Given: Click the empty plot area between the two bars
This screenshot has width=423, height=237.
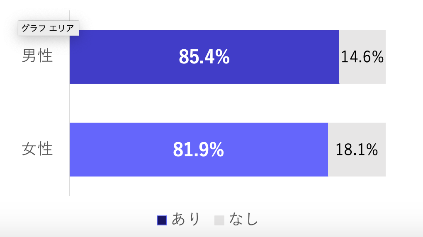Looking at the screenshot, I should [226, 103].
